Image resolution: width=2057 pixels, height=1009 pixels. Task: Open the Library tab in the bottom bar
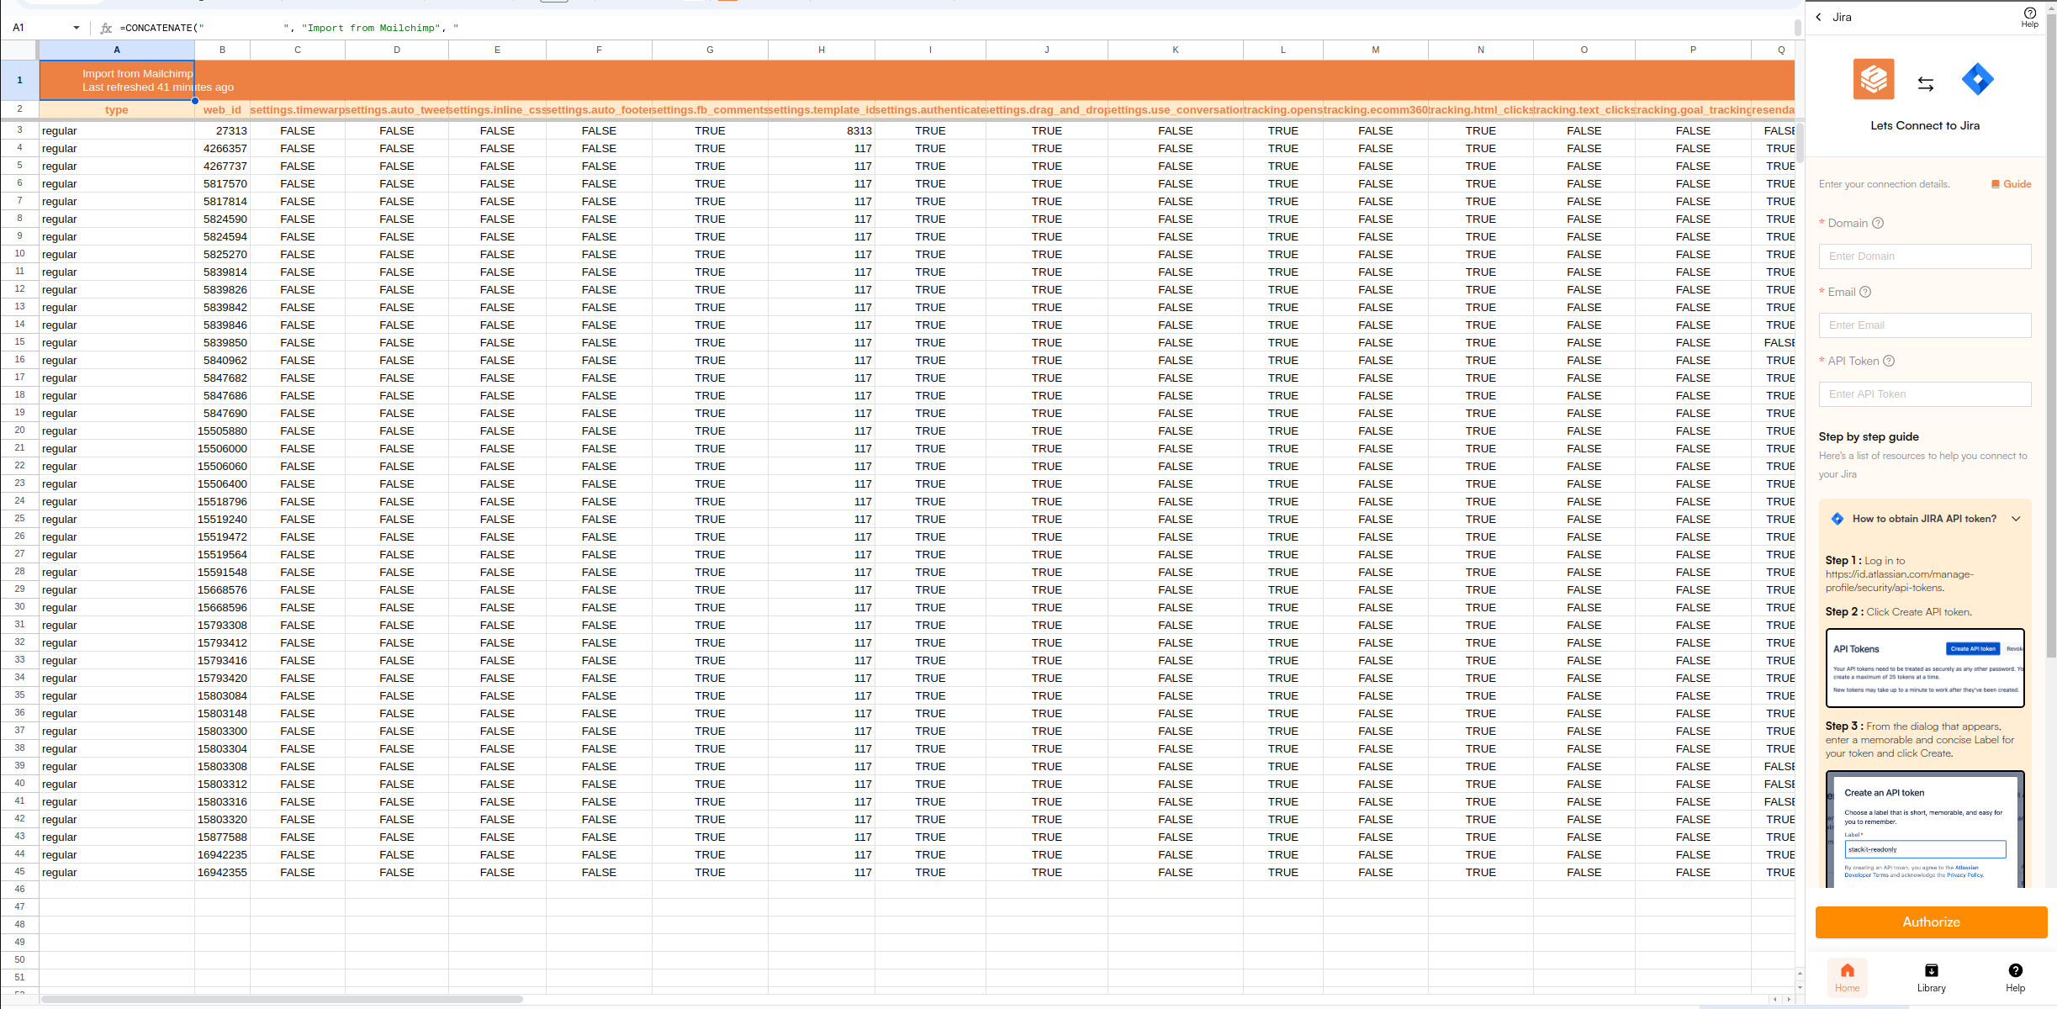pyautogui.click(x=1931, y=978)
